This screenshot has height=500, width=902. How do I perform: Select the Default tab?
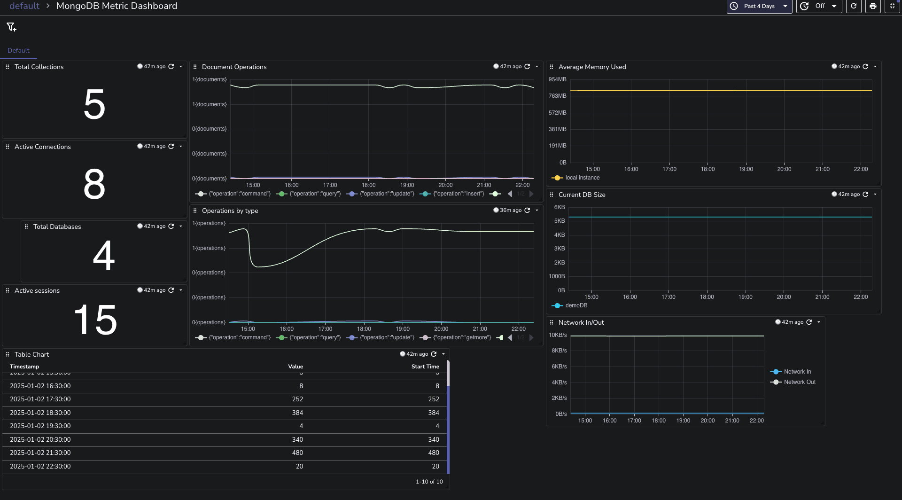click(x=18, y=50)
